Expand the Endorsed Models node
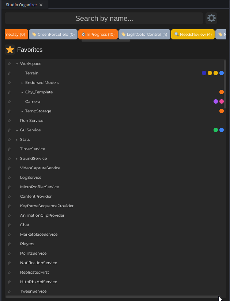This screenshot has height=301, width=230. click(x=22, y=83)
